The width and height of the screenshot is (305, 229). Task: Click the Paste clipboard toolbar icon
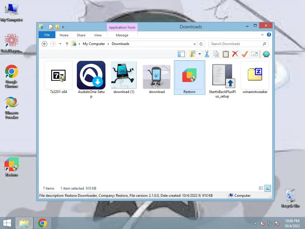226,54
